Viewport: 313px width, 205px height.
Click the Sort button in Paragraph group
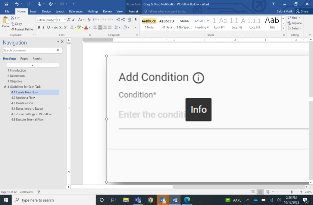click(130, 20)
